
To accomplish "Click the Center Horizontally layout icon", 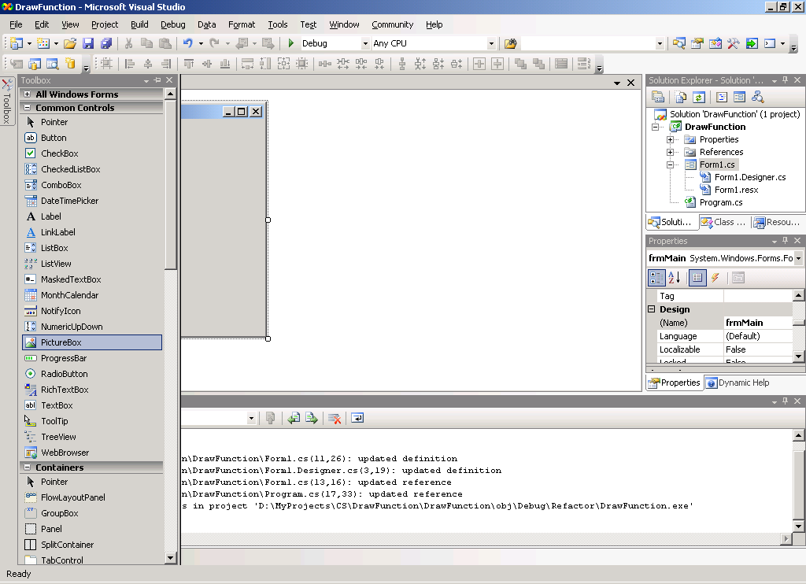I will (479, 64).
